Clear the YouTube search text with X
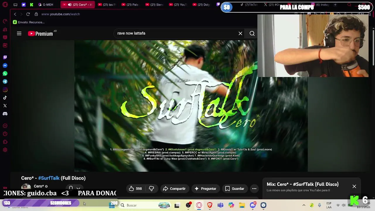 240,33
